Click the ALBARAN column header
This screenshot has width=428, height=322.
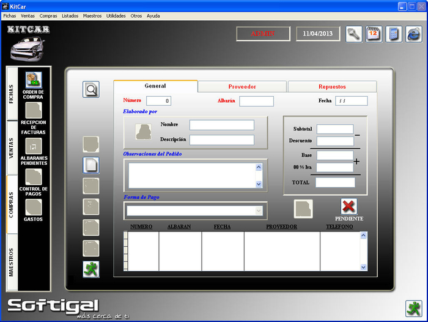click(x=179, y=227)
